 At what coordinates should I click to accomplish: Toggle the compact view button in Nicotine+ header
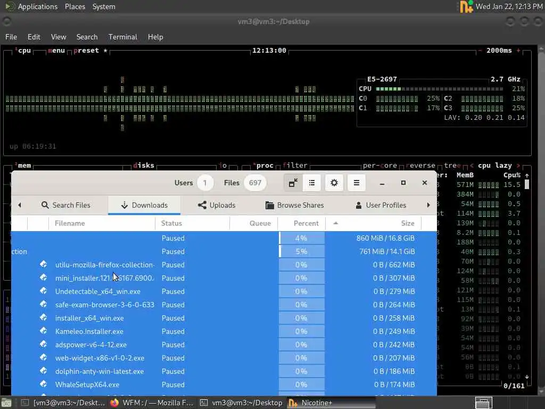pos(293,183)
